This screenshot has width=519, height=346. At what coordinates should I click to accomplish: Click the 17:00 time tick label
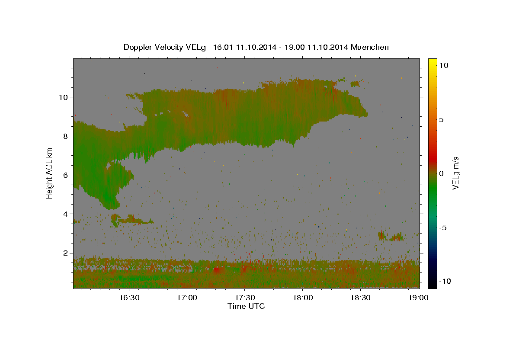click(x=187, y=298)
